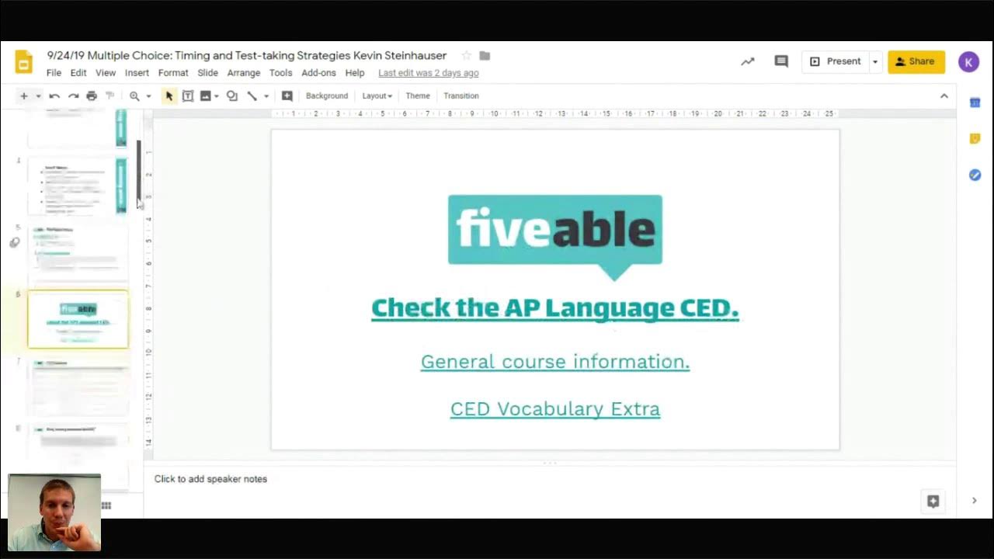
Task: Select slide 6 fiveable thumbnail
Action: click(78, 319)
